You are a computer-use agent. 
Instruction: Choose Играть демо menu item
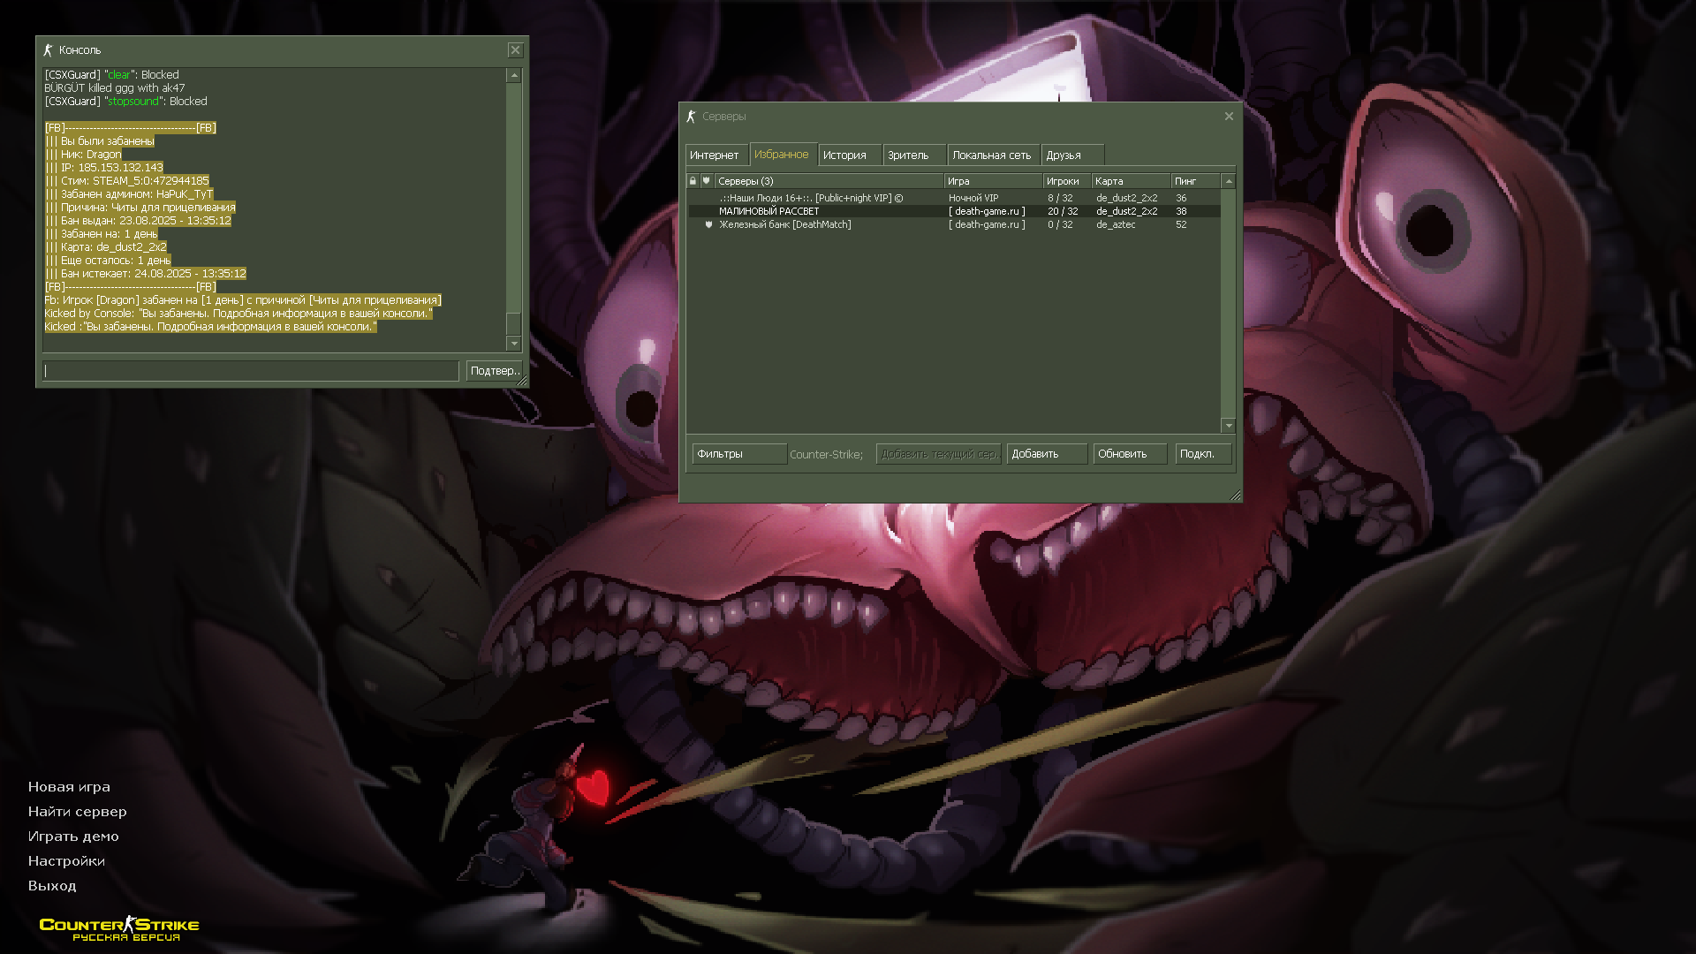click(73, 837)
